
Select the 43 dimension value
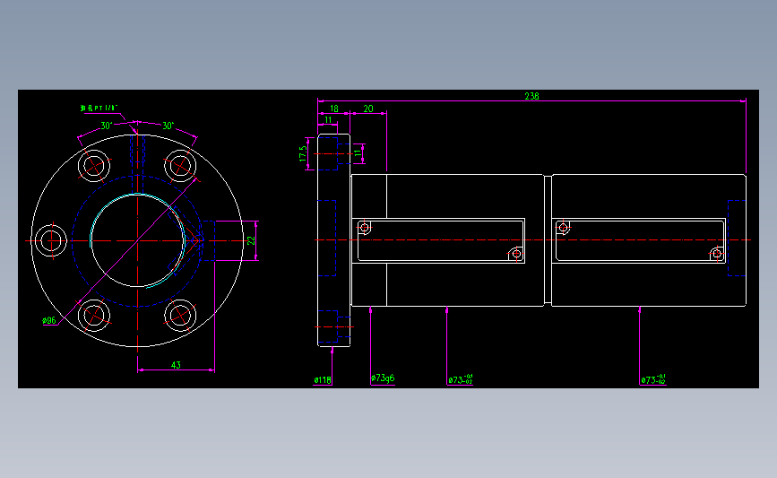tap(176, 365)
